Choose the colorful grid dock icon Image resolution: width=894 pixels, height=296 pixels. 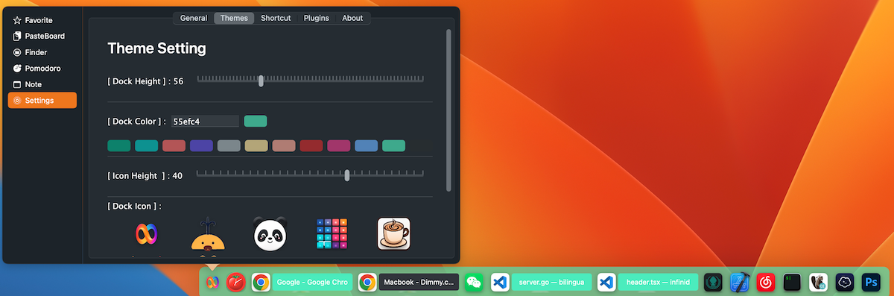[x=332, y=234]
